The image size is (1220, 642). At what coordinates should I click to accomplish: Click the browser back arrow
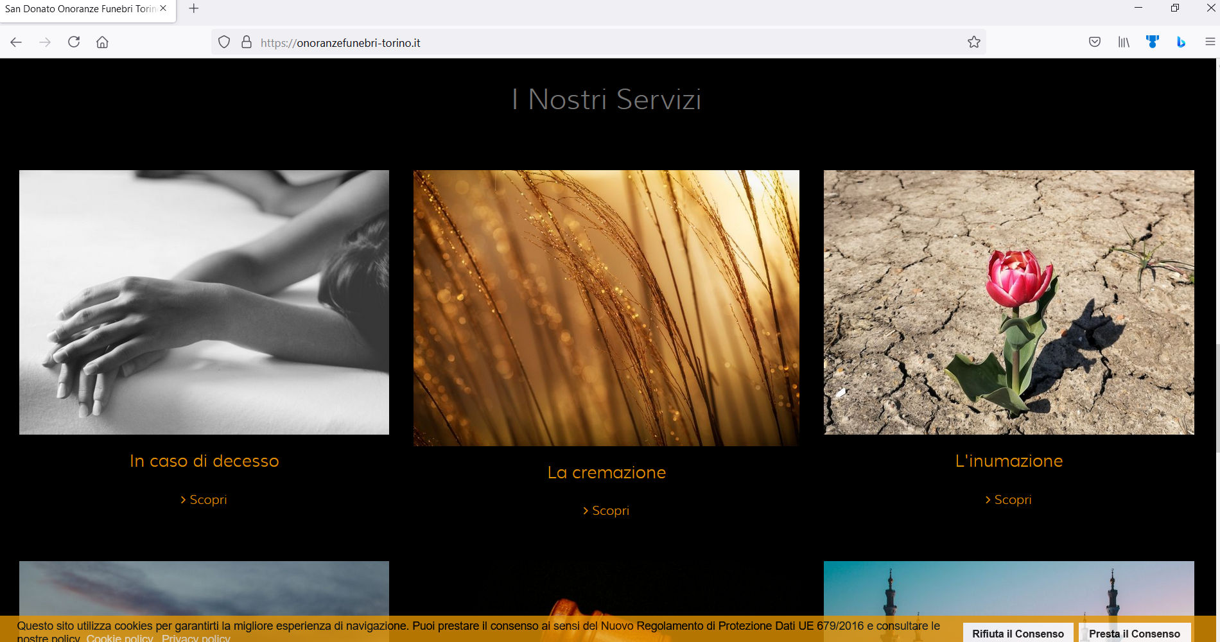16,42
